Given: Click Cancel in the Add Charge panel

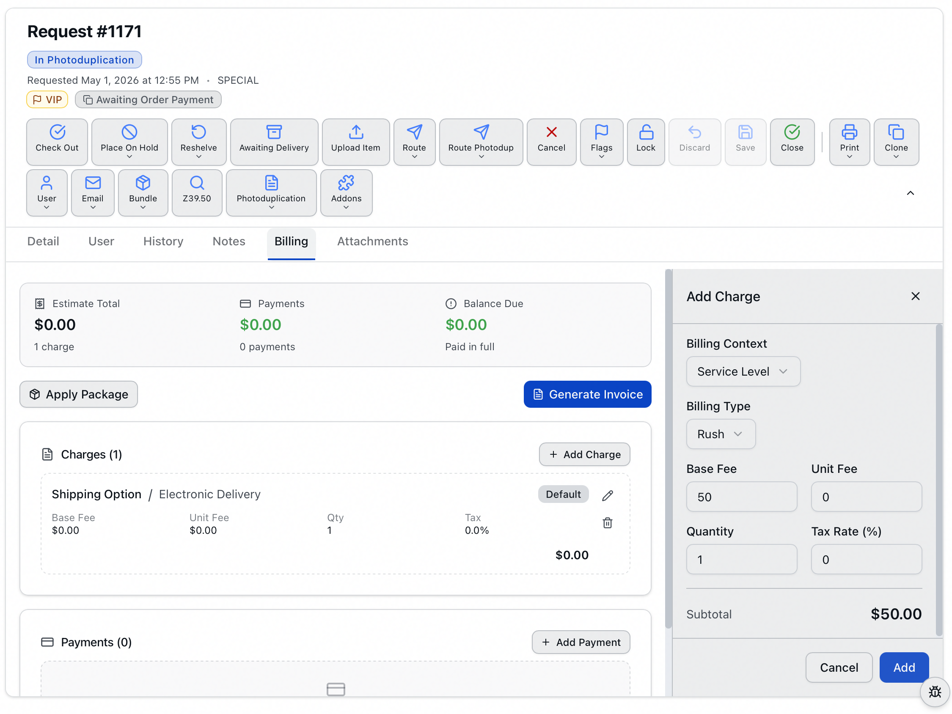Looking at the screenshot, I should [x=838, y=667].
